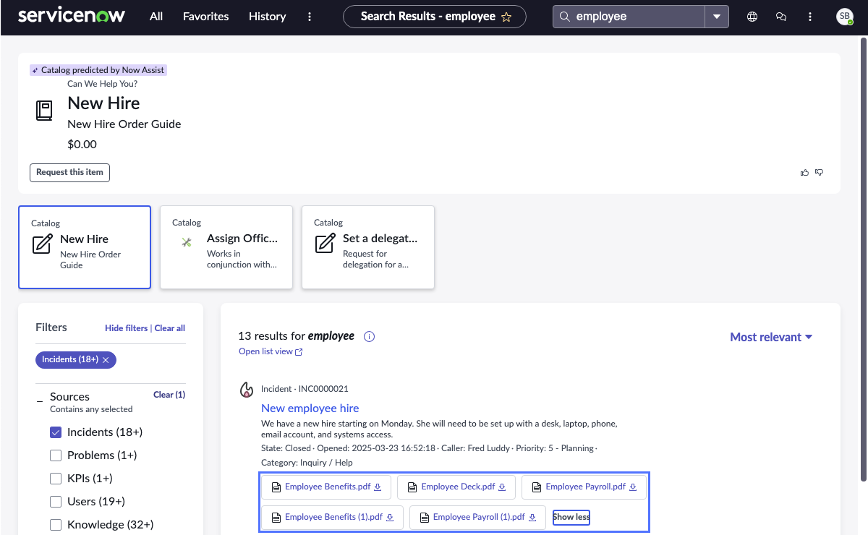Open the Most relevant sort dropdown
868x535 pixels.
pos(771,337)
